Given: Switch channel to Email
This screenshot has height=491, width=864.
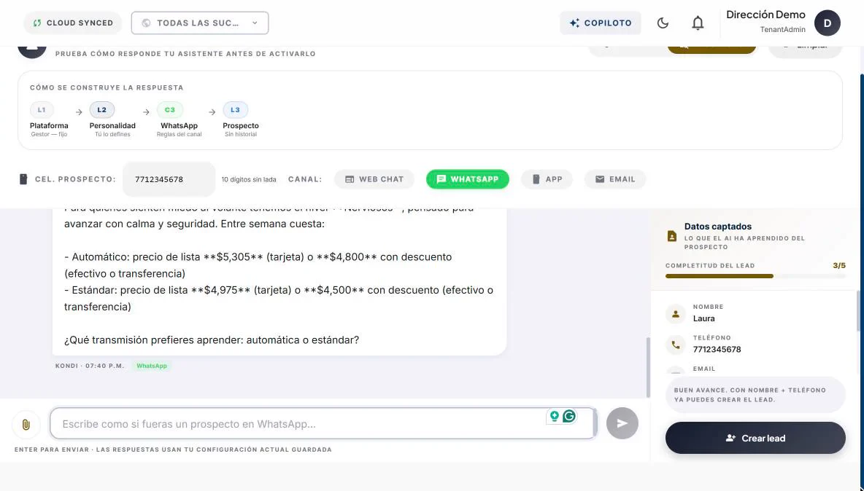Looking at the screenshot, I should (615, 179).
